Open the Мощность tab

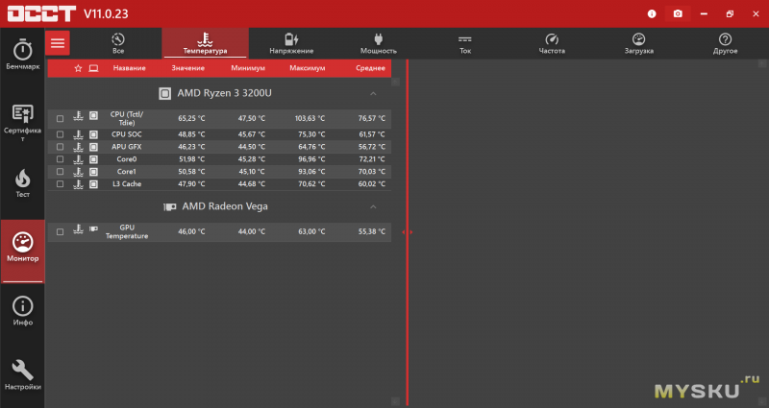pyautogui.click(x=378, y=43)
